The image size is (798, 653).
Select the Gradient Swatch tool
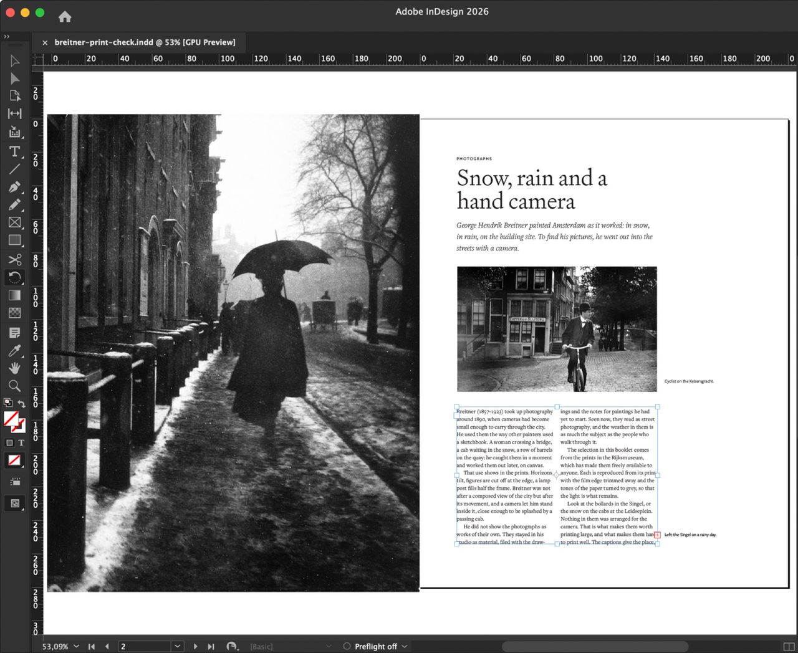click(15, 295)
